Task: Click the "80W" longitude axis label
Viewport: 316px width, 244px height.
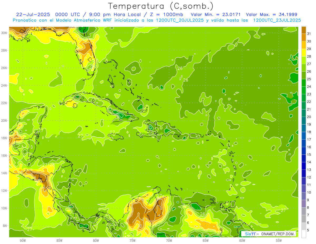Action: [96, 241]
